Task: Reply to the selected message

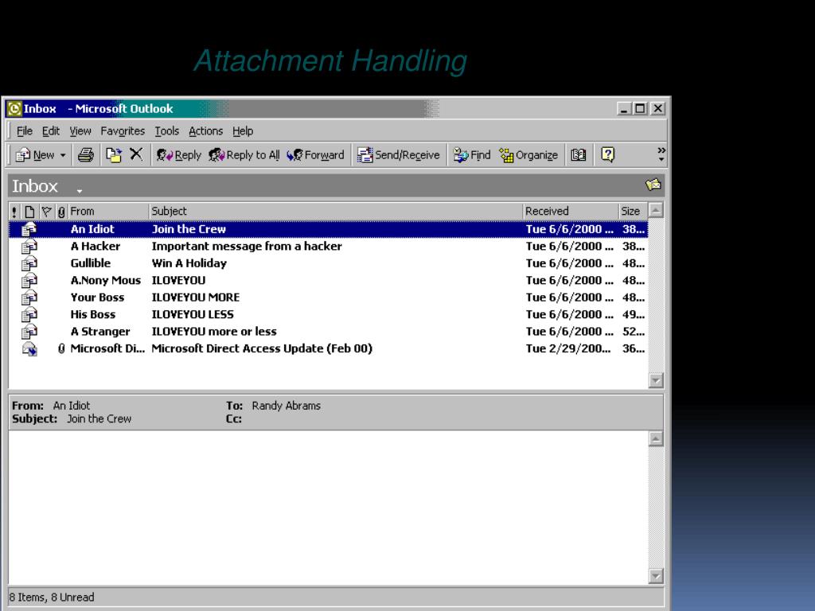Action: click(x=179, y=155)
